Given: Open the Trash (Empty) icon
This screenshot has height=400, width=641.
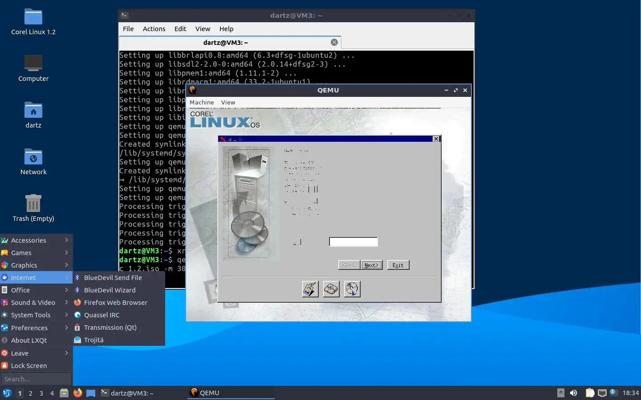Looking at the screenshot, I should pyautogui.click(x=33, y=208).
